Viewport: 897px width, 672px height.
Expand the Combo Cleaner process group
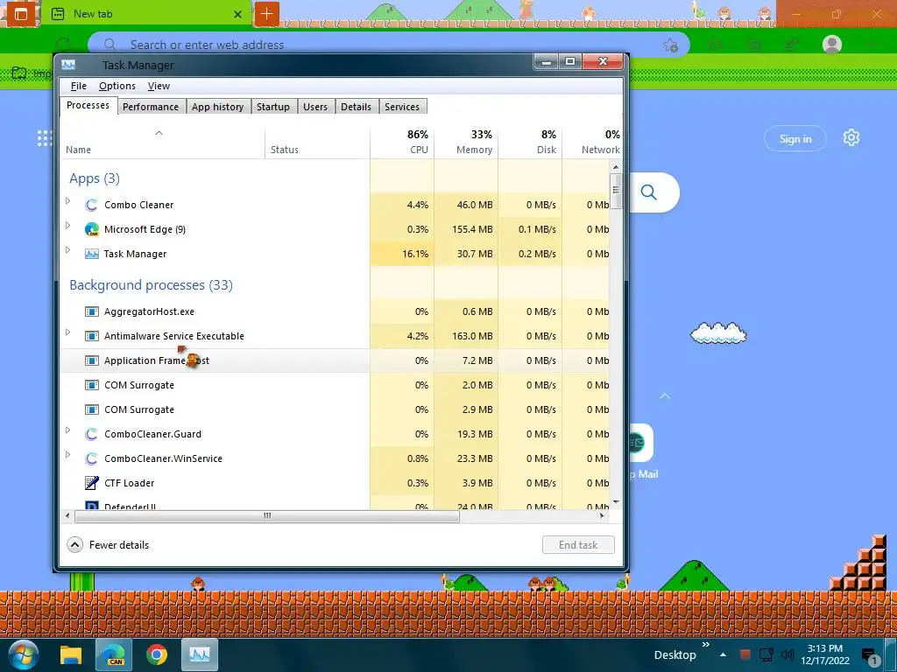tap(68, 200)
